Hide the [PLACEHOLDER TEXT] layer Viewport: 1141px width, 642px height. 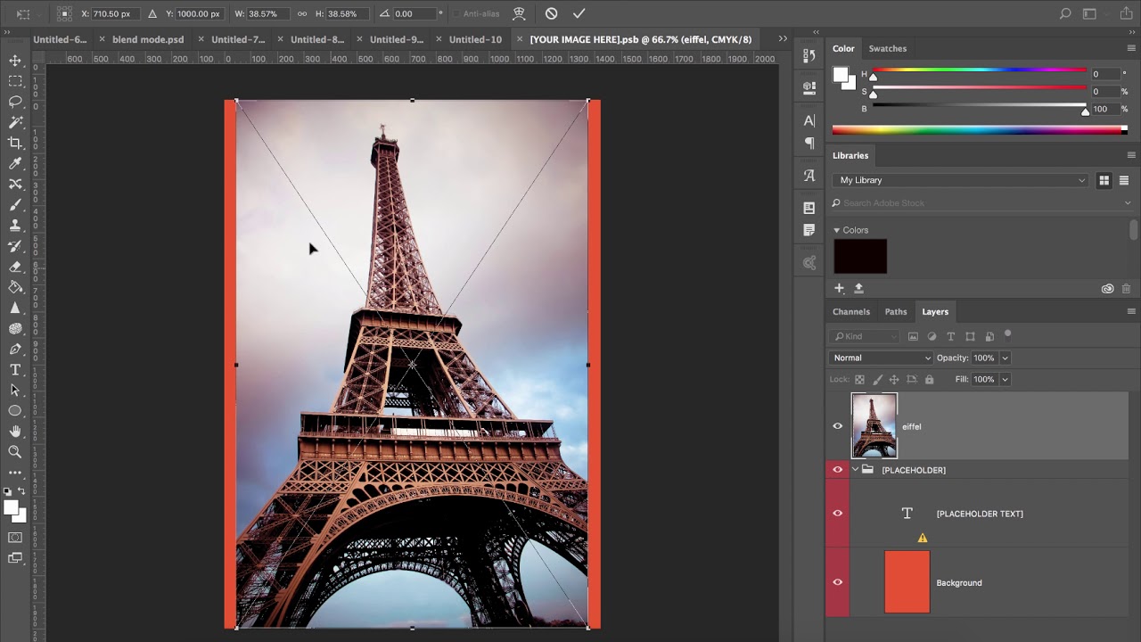click(x=837, y=514)
